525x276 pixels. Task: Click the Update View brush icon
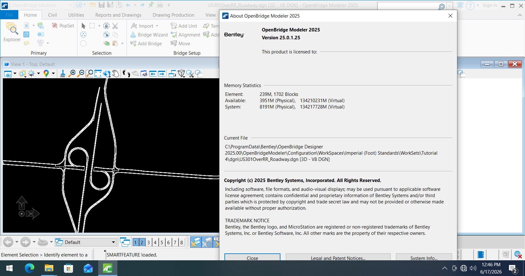pyautogui.click(x=63, y=74)
